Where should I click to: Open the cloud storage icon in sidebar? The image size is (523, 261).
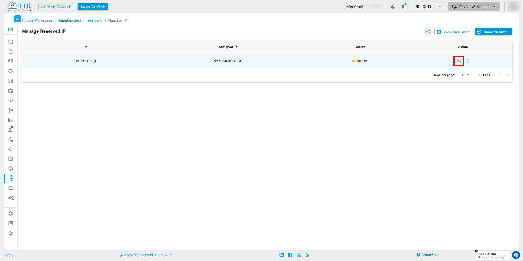[x=11, y=188]
